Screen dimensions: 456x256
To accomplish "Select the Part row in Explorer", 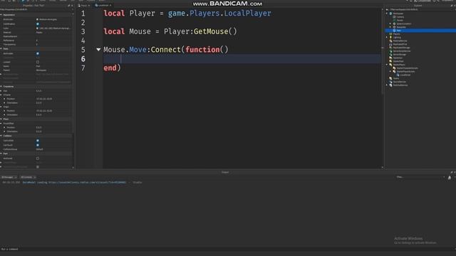I will 420,31.
